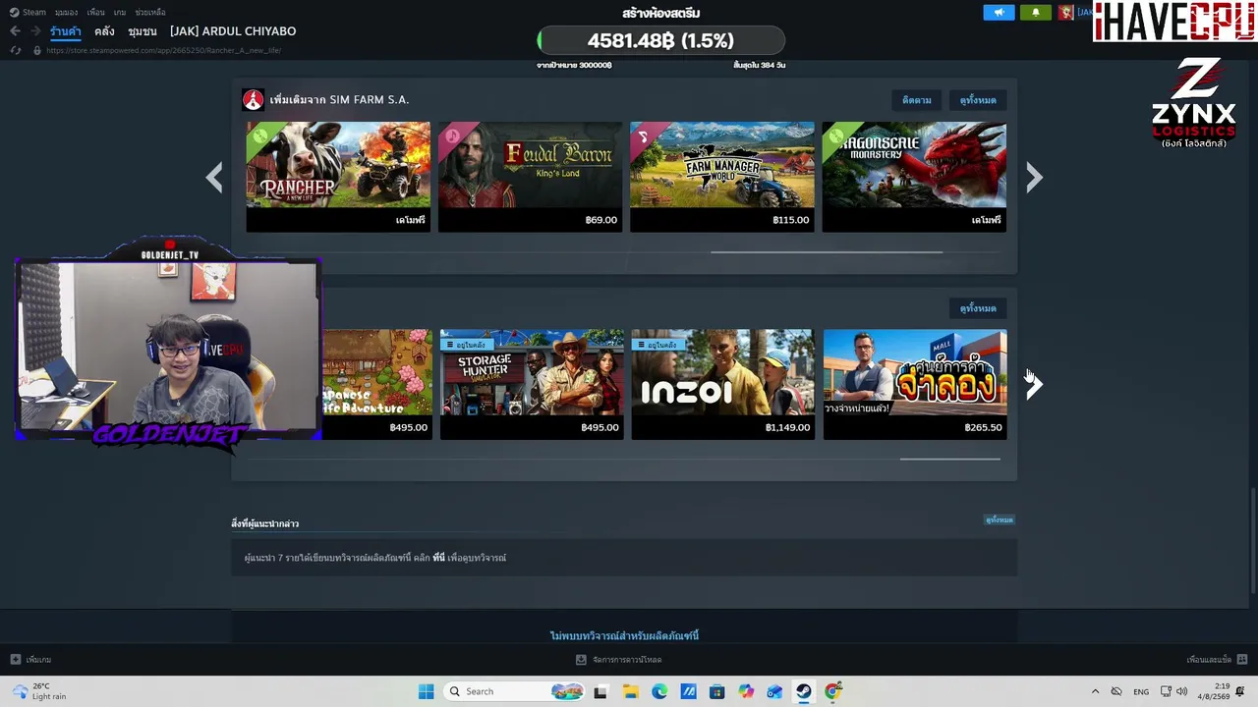Click the SIM FARM S.A. publisher logo
The image size is (1258, 707).
[x=254, y=100]
